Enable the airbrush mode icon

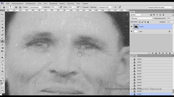pos(78,7)
